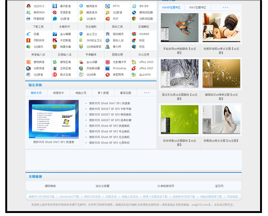Click the 搜狗浏览器 icon
Image resolution: width=268 pixels, height=216 pixels.
point(134,12)
